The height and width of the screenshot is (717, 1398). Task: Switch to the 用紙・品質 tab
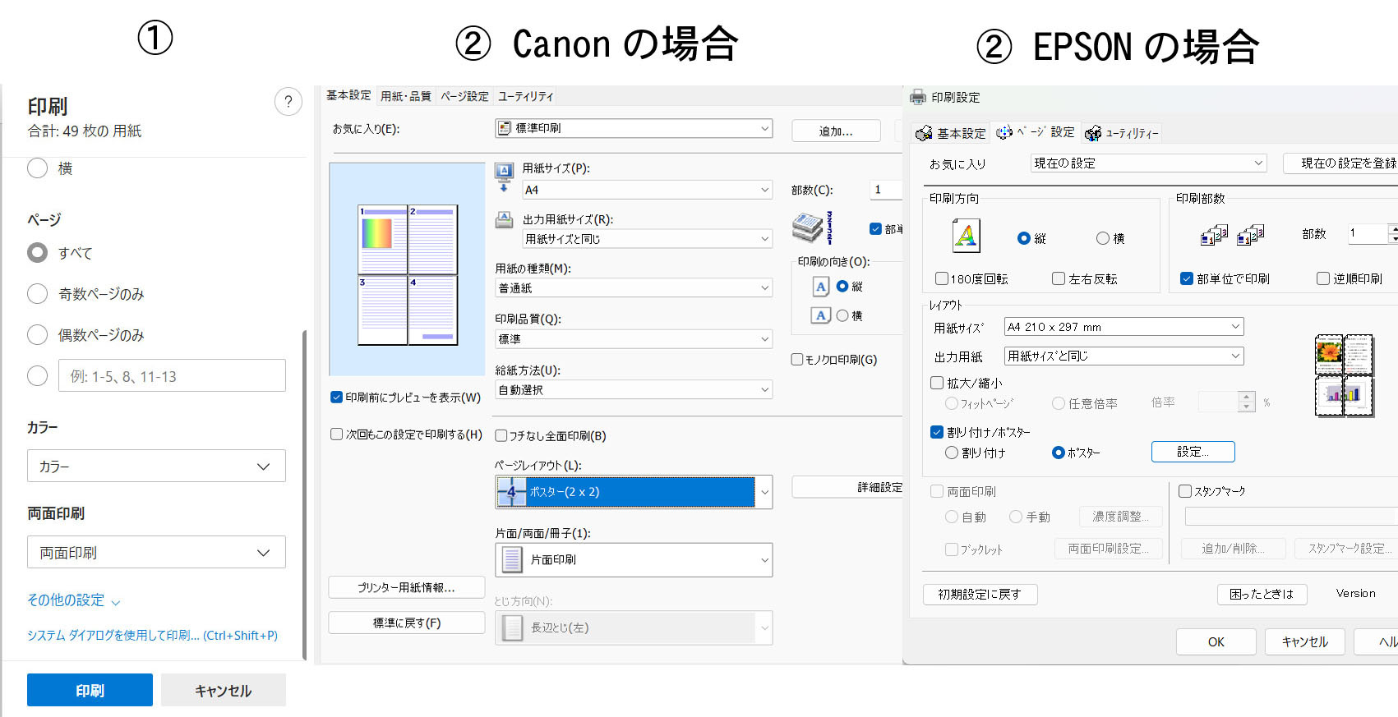click(405, 96)
